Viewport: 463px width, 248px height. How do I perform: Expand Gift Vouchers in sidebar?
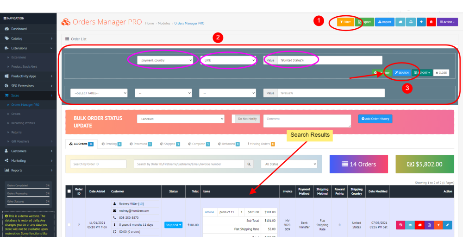tap(28, 141)
